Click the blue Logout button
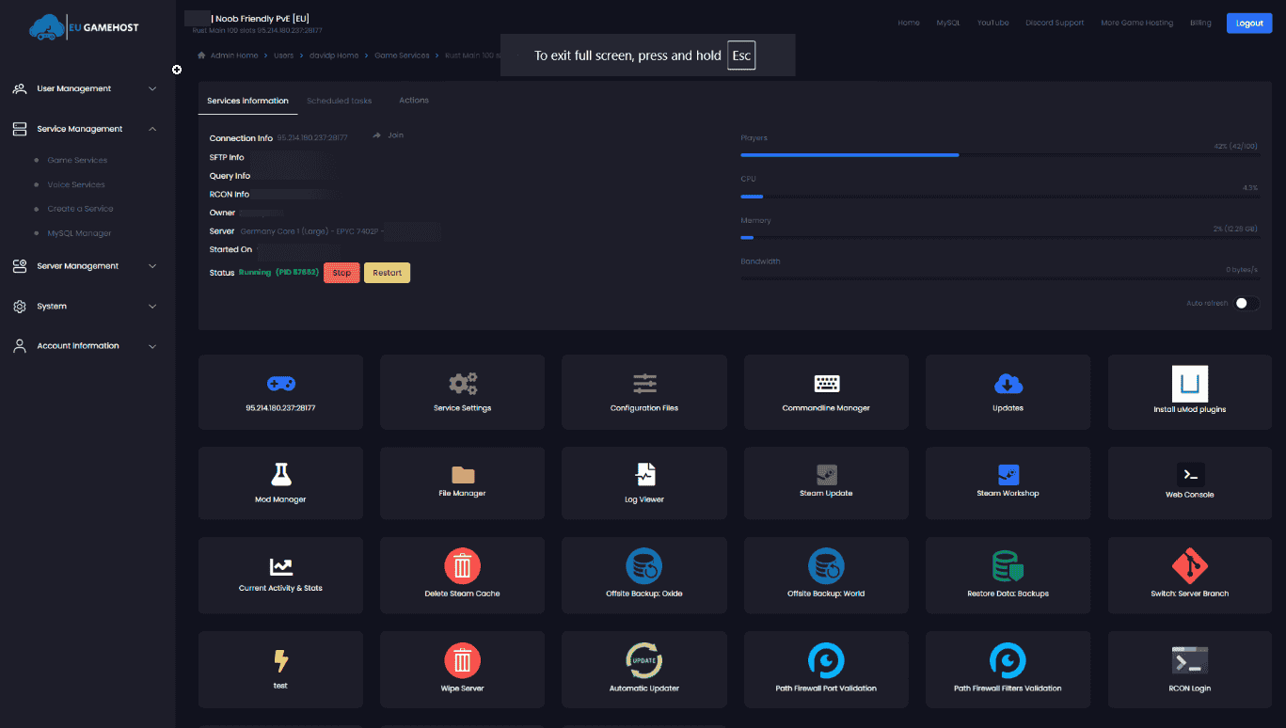1286x728 pixels. [x=1249, y=23]
